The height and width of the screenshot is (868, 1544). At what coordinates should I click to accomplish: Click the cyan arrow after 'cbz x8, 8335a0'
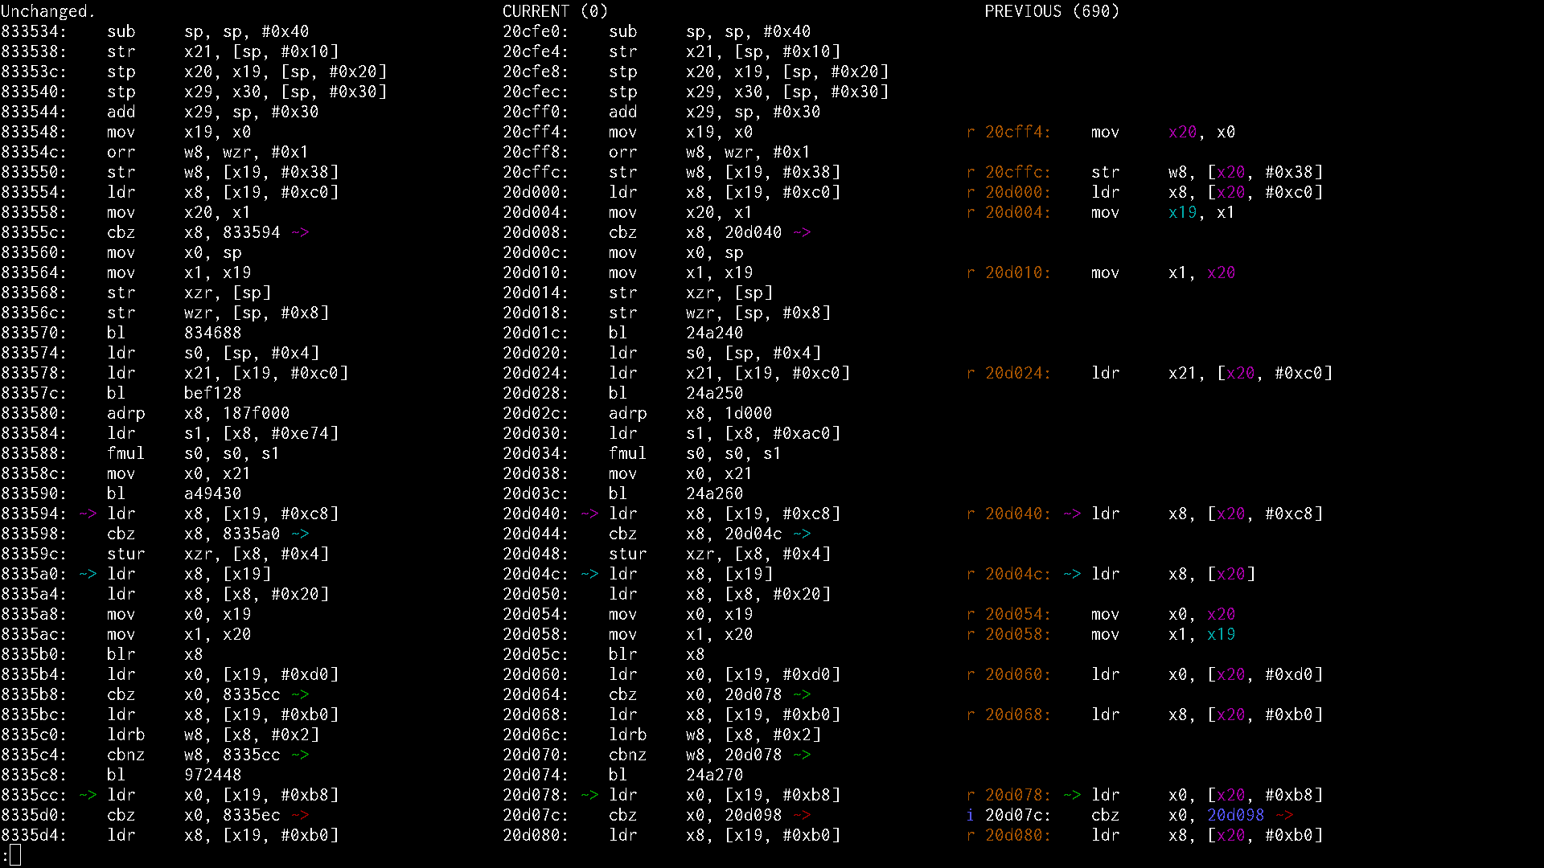pyautogui.click(x=300, y=534)
